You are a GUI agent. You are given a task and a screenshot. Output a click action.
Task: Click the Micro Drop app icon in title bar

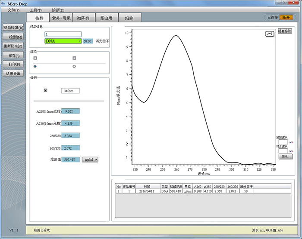point(3,3)
